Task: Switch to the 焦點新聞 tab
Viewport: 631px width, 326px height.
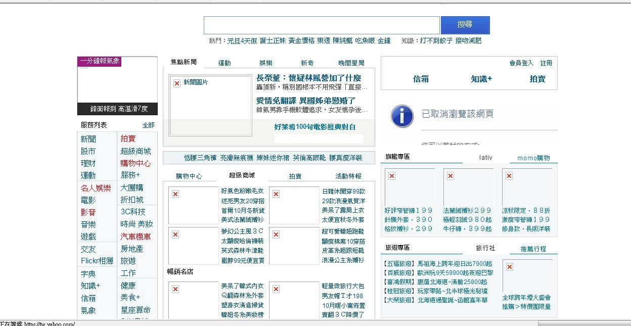Action: click(184, 62)
